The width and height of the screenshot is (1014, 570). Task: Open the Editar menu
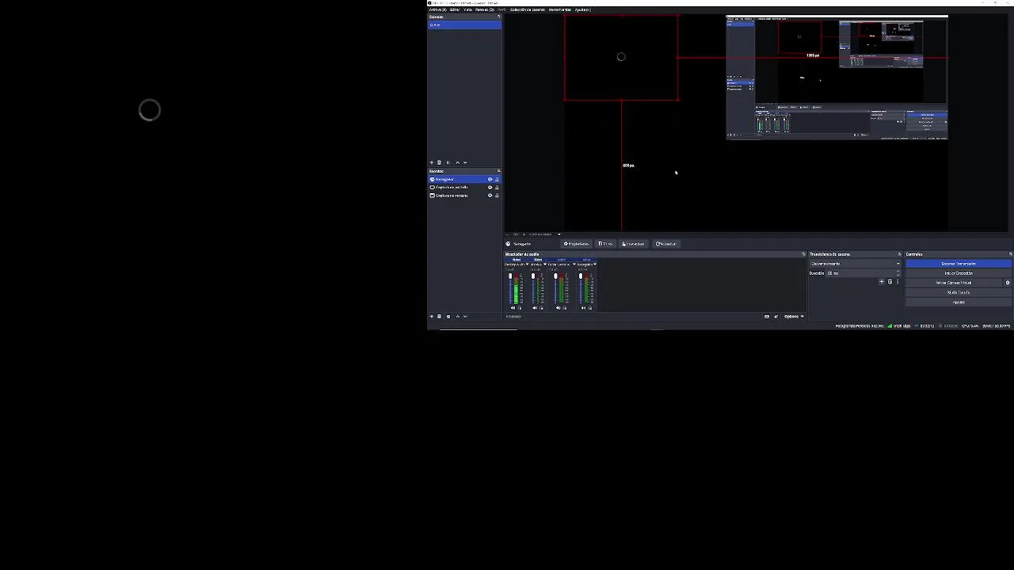click(x=455, y=9)
